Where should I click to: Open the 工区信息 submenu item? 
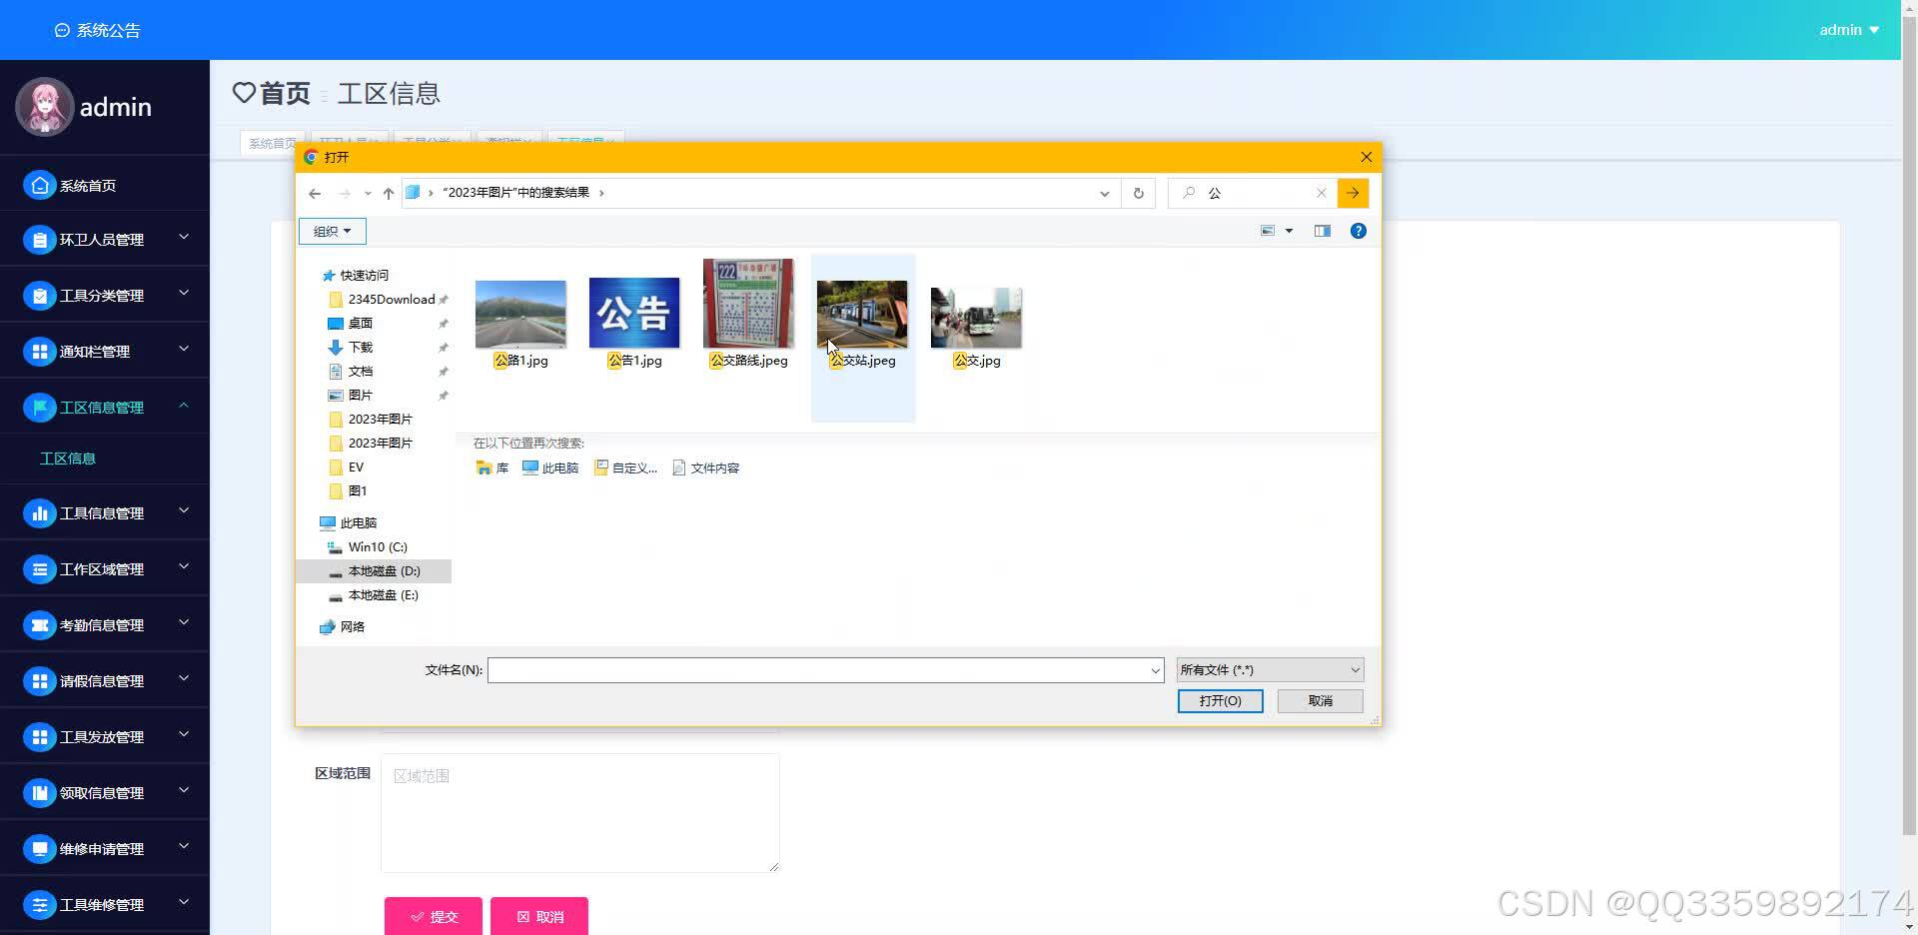pyautogui.click(x=68, y=459)
